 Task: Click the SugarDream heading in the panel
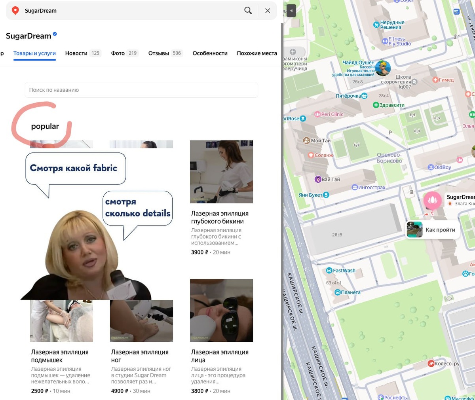(x=28, y=36)
